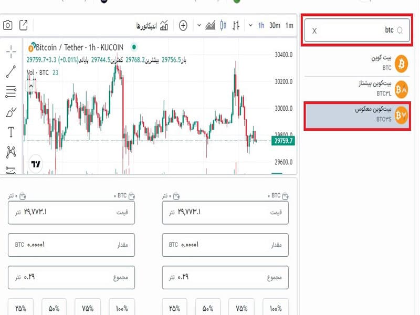Choose 100% in the right order form
This screenshot has width=420, height=315.
tap(276, 308)
